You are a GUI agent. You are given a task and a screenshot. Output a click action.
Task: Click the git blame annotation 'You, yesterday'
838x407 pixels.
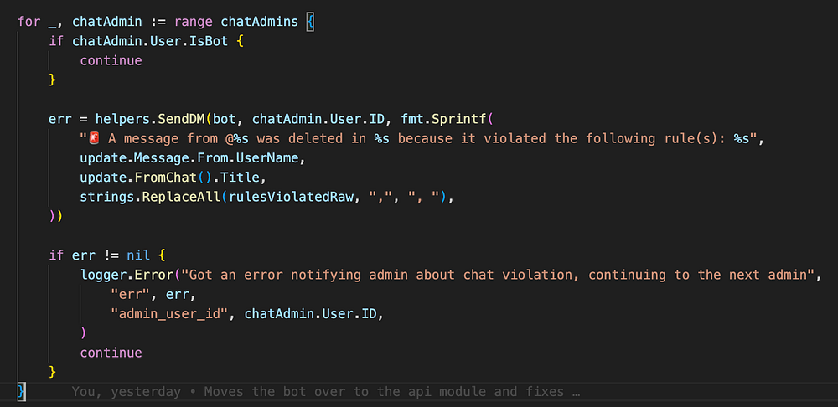[117, 391]
